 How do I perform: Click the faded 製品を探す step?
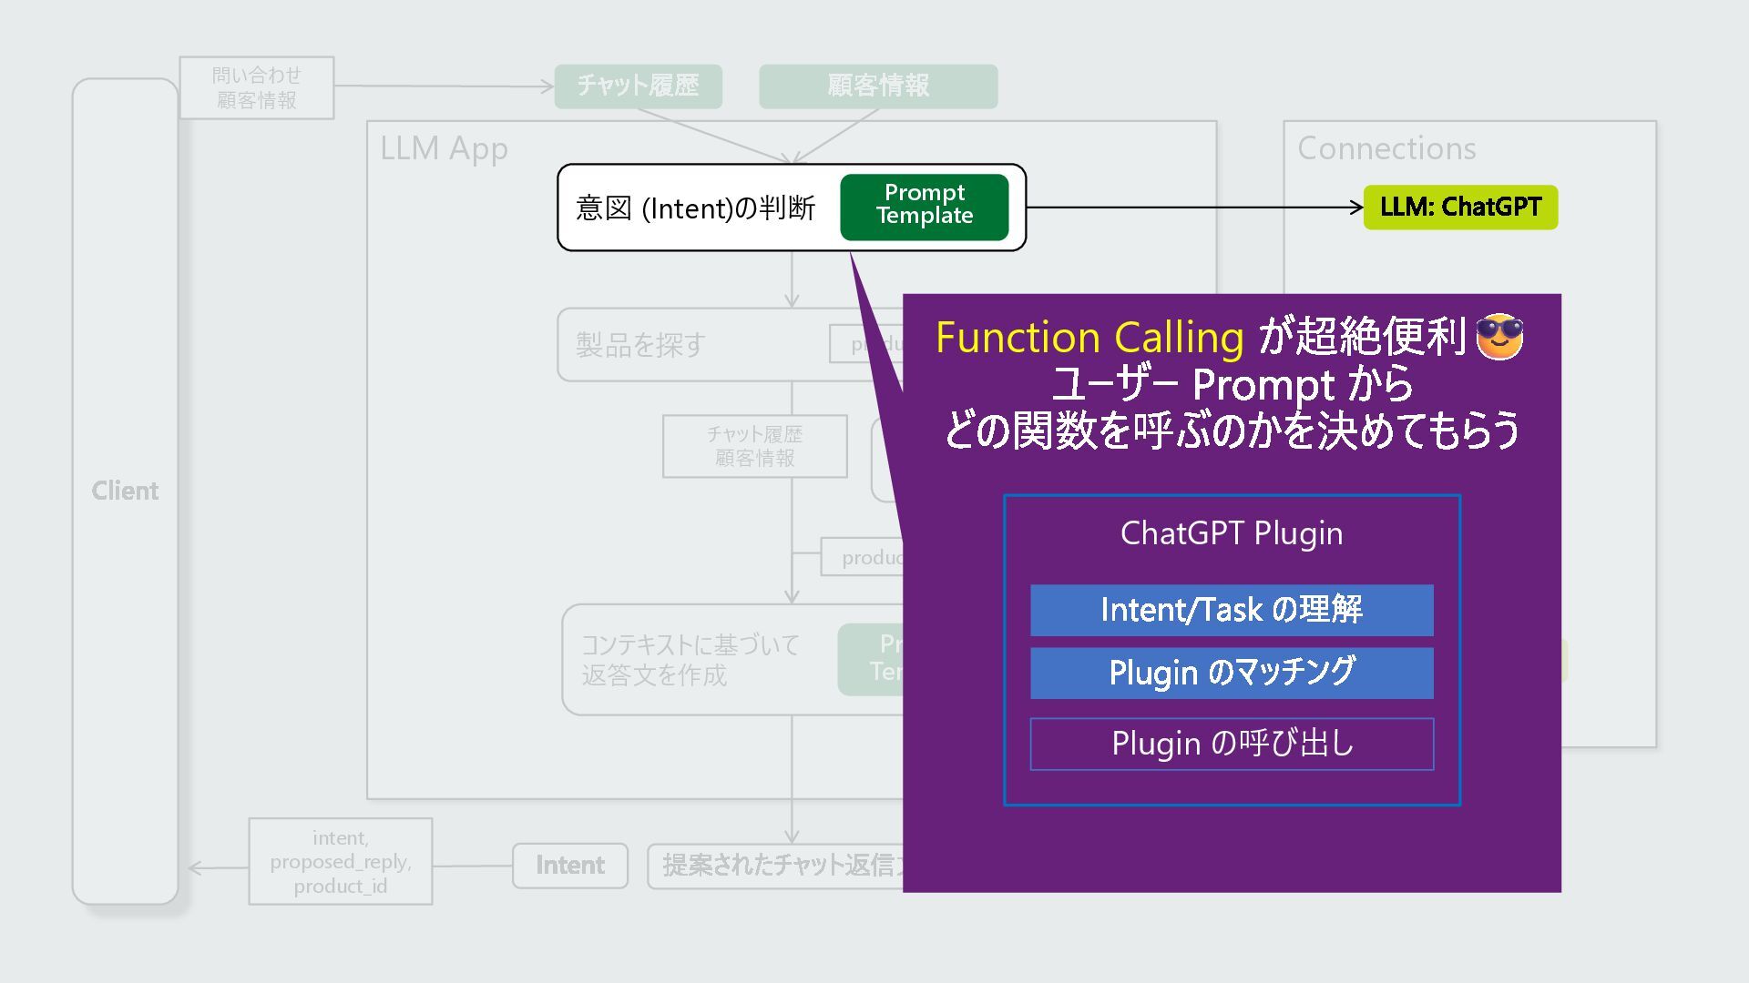641,345
